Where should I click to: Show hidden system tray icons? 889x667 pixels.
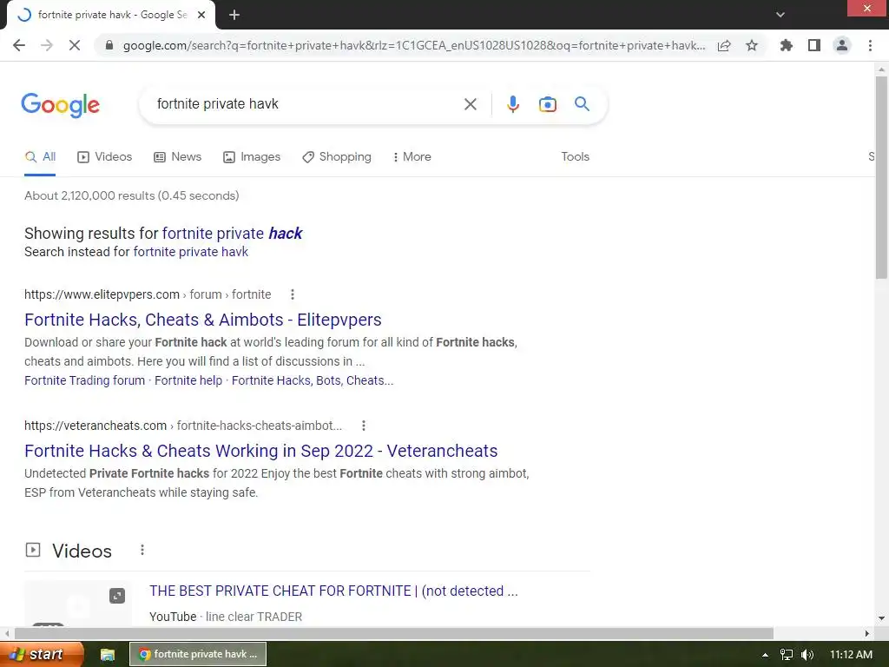click(765, 655)
